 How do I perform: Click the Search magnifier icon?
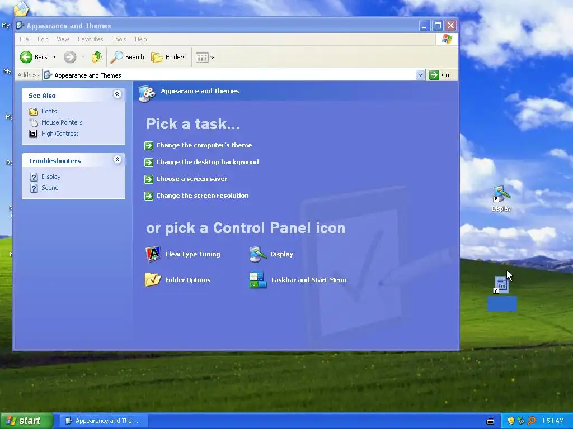117,57
